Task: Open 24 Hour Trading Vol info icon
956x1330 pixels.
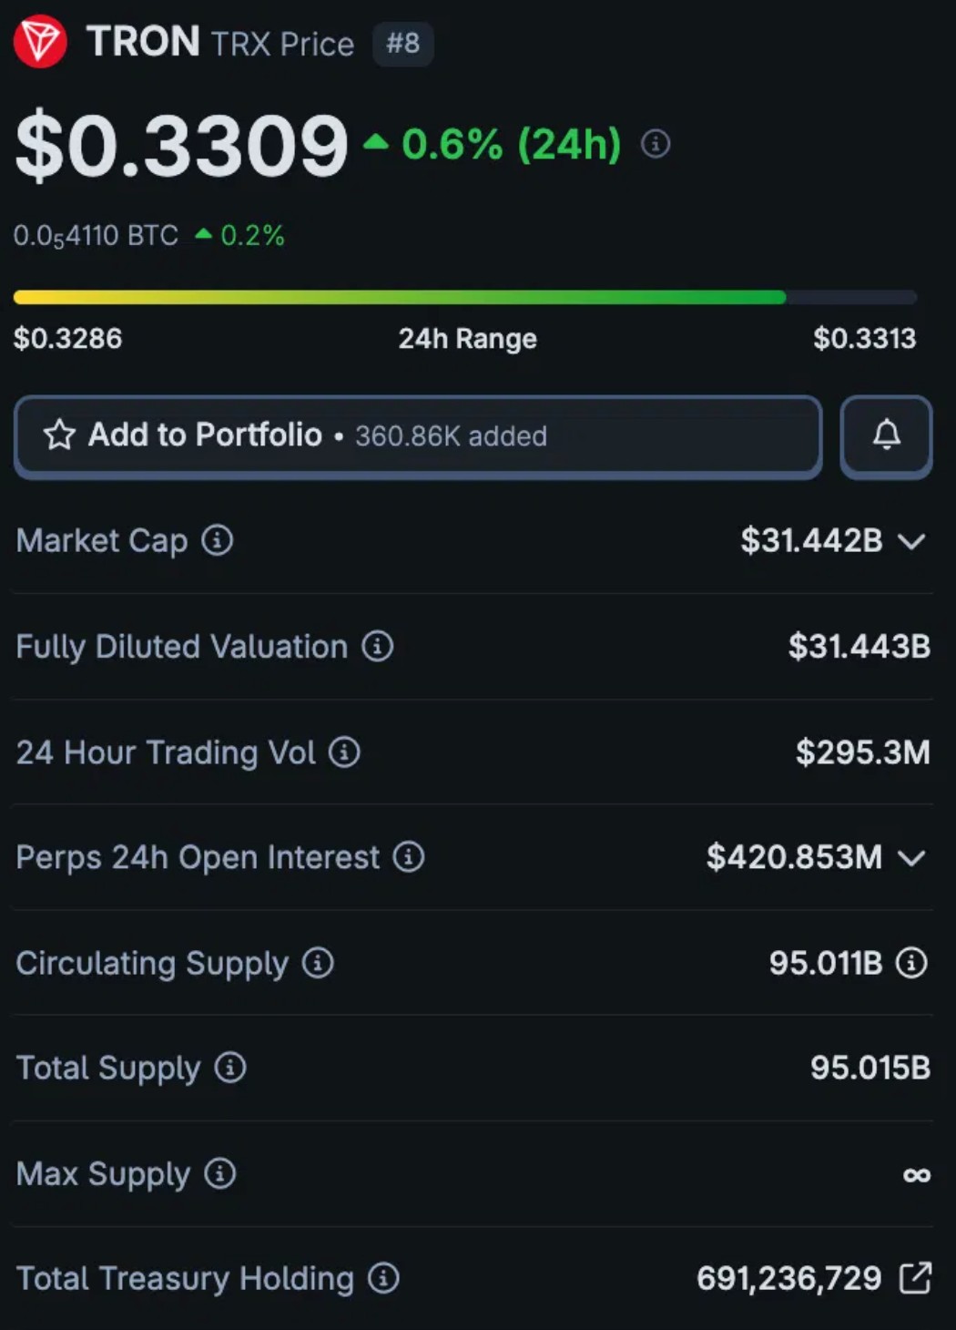Action: (344, 752)
